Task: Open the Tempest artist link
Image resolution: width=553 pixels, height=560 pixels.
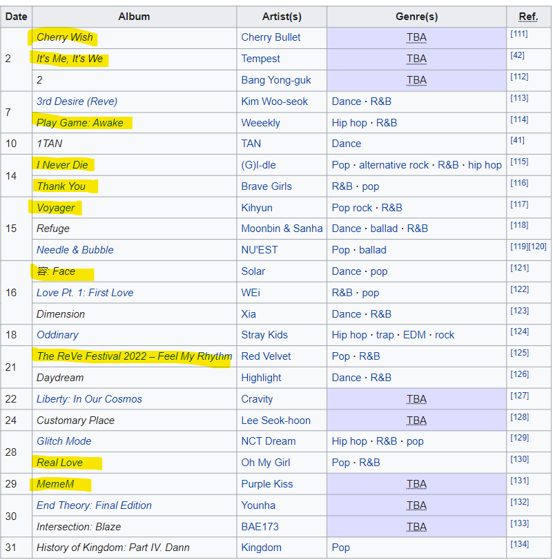Action: click(260, 59)
